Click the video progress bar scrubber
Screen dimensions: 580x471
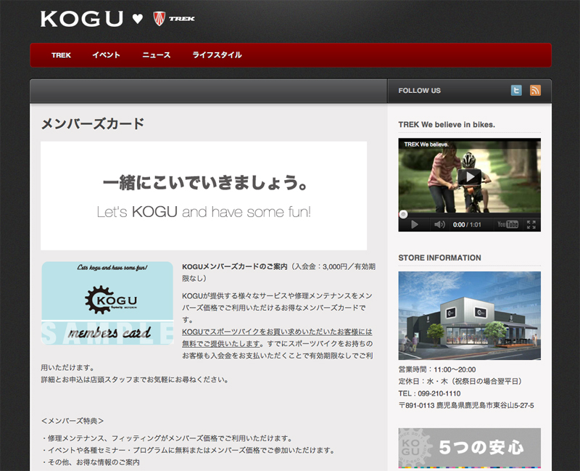click(403, 214)
